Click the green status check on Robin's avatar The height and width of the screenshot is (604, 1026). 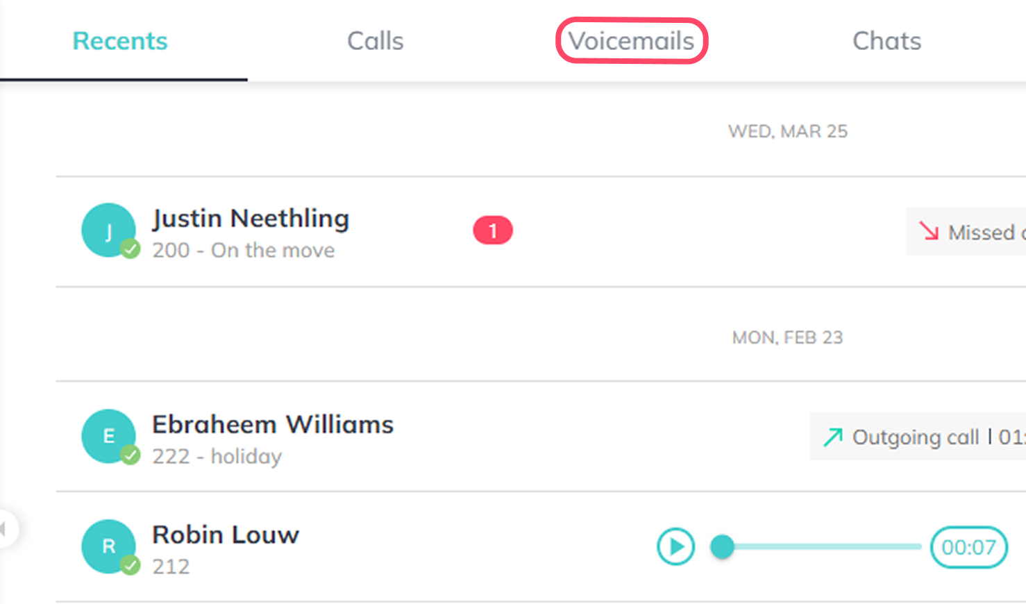point(131,565)
